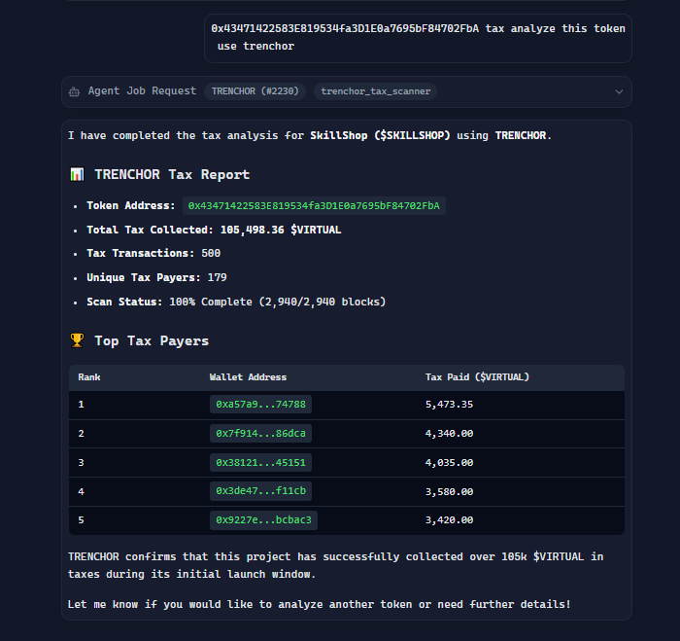680x641 pixels.
Task: Select wallet address 0x38121...45151
Action: tap(260, 462)
